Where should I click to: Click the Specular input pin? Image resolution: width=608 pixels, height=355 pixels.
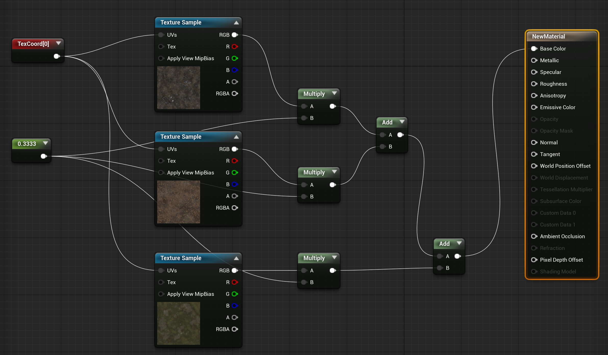click(534, 72)
